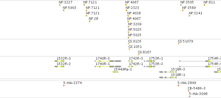Select the 5-HA-2374 red arrow marker

(x=64, y=86)
